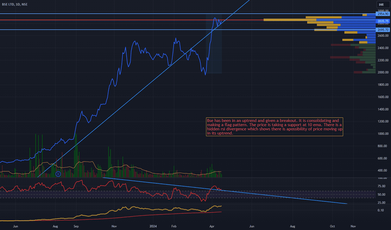Viewport: 391px width, 230px height.
Task: Click the 2400.00 price axis label
Action: tap(383, 48)
